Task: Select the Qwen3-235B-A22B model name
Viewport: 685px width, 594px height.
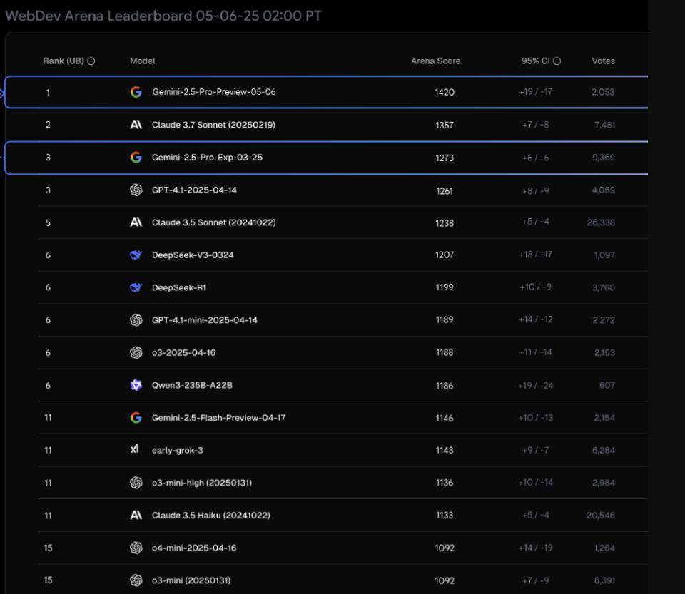Action: point(192,385)
